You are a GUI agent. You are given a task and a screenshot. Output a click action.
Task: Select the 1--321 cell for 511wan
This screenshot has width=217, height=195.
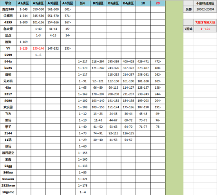(83, 179)
